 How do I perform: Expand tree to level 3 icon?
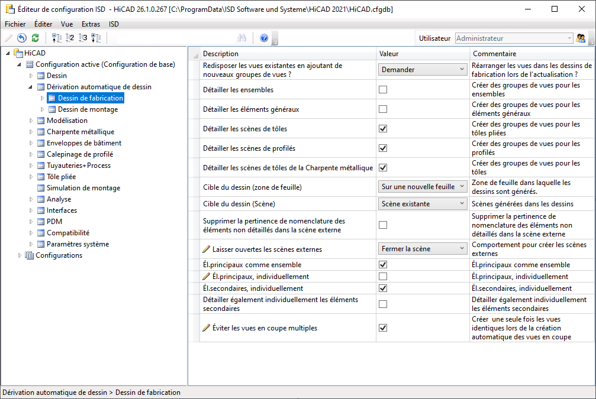[x=83, y=38]
